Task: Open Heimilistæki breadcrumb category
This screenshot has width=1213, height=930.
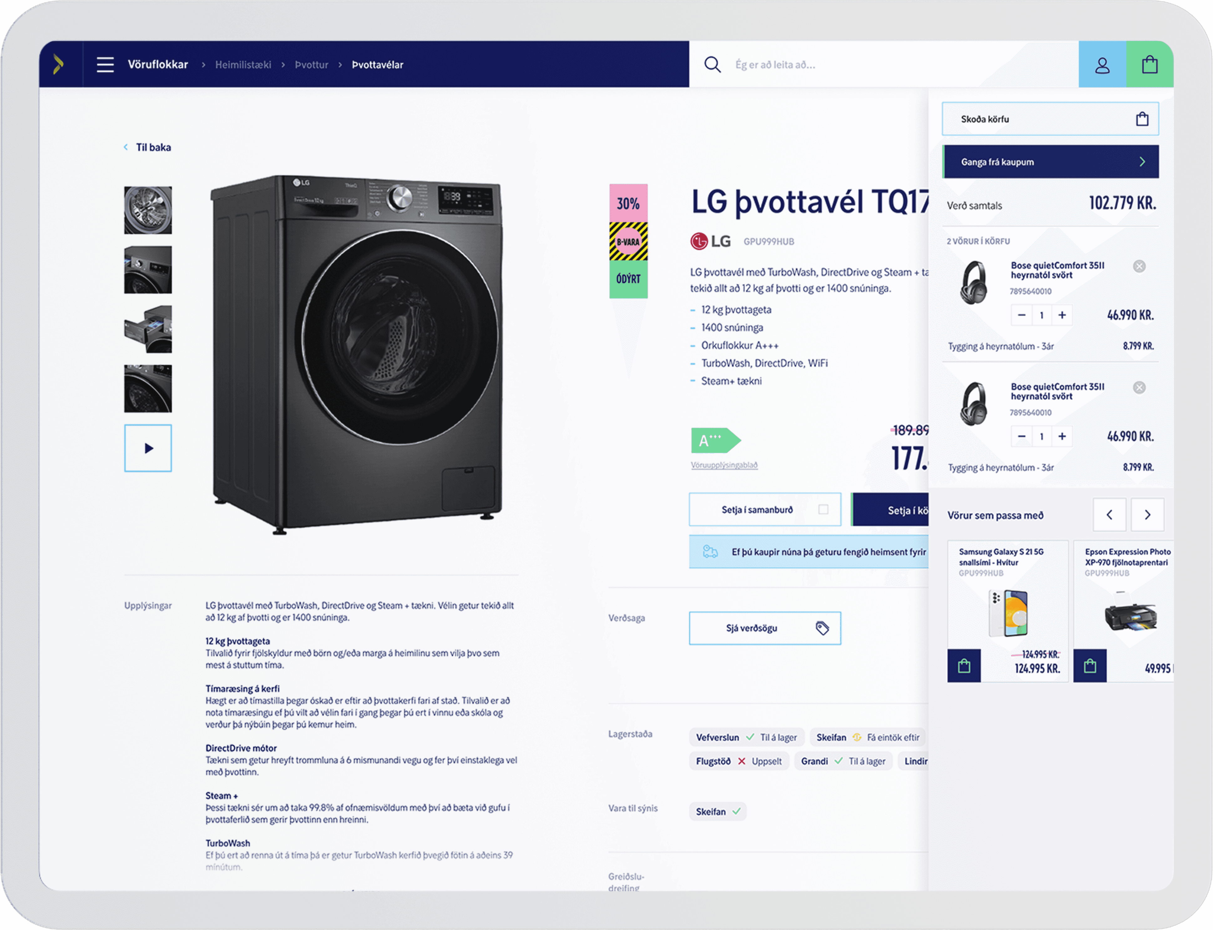Action: click(243, 65)
